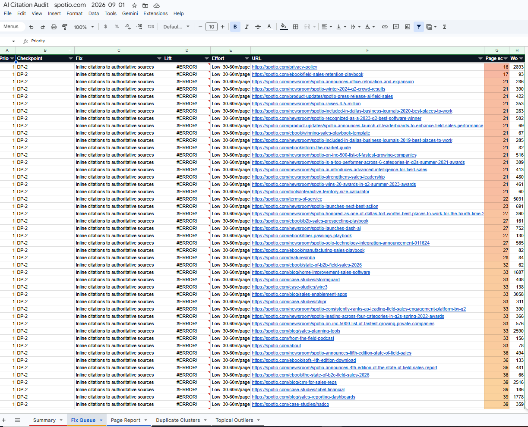
Task: Open the spotio.com/features/nba link
Action: [x=283, y=258]
